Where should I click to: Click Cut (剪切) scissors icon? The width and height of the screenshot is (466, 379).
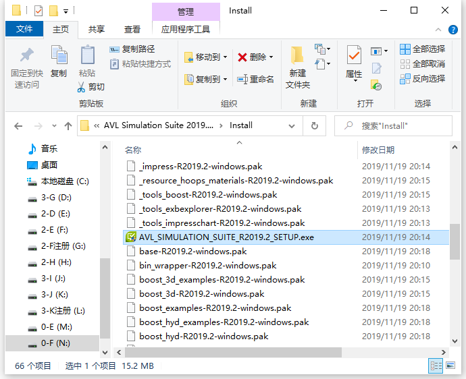81,87
